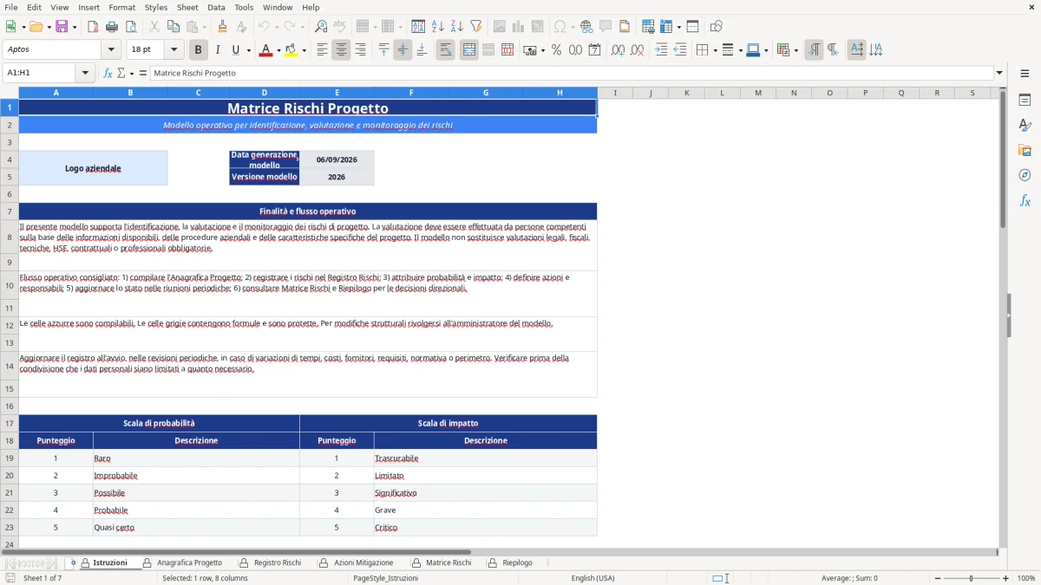This screenshot has height=585, width=1041.
Task: Click the Export as PDF icon
Action: click(93, 27)
